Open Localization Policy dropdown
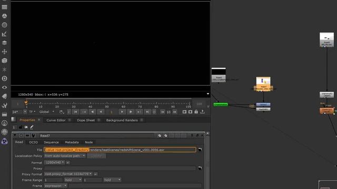The height and width of the screenshot is (189, 337). 64,156
